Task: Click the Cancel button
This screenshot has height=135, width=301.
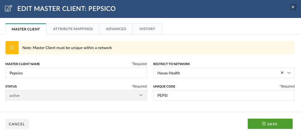Action: 17,124
